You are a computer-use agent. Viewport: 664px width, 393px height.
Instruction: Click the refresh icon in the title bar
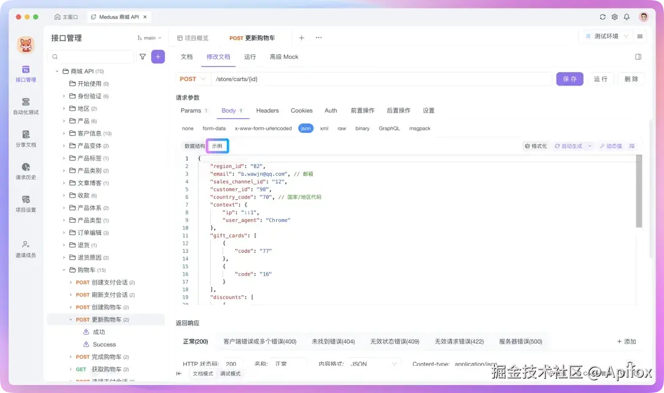(603, 17)
